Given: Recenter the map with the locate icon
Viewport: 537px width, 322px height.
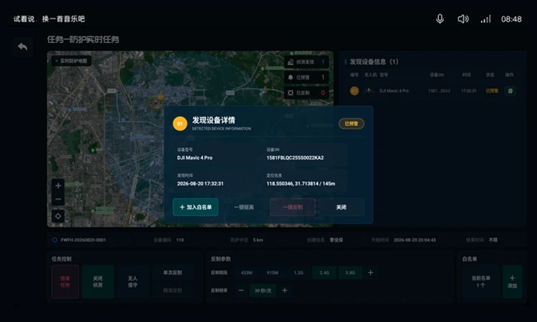Looking at the screenshot, I should (x=58, y=216).
